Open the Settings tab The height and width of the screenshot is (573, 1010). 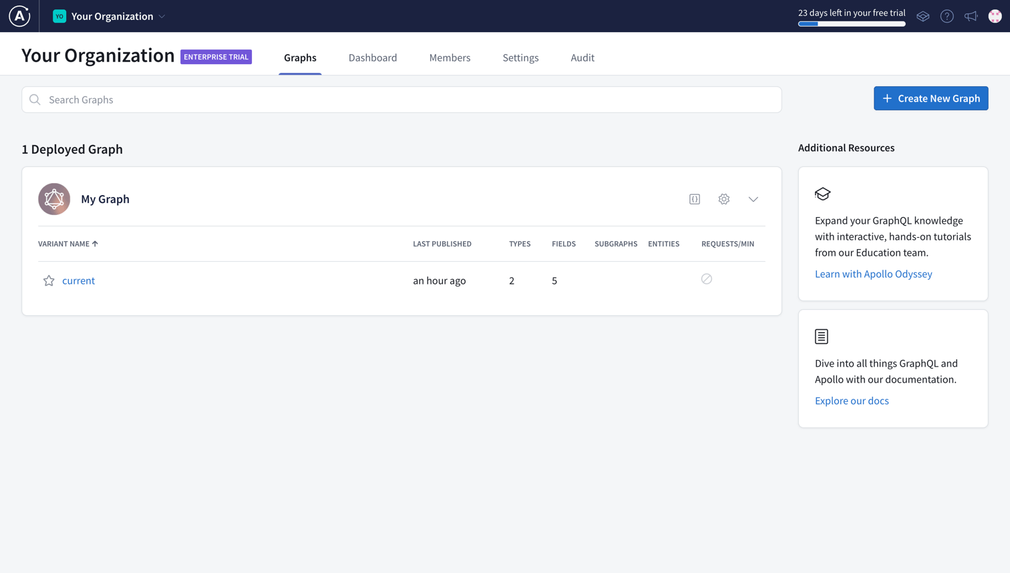click(520, 57)
